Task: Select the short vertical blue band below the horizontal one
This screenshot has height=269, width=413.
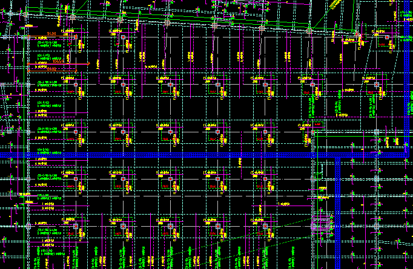Action: (x=338, y=213)
